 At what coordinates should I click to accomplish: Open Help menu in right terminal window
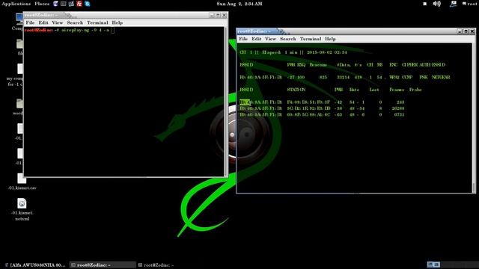[330, 39]
